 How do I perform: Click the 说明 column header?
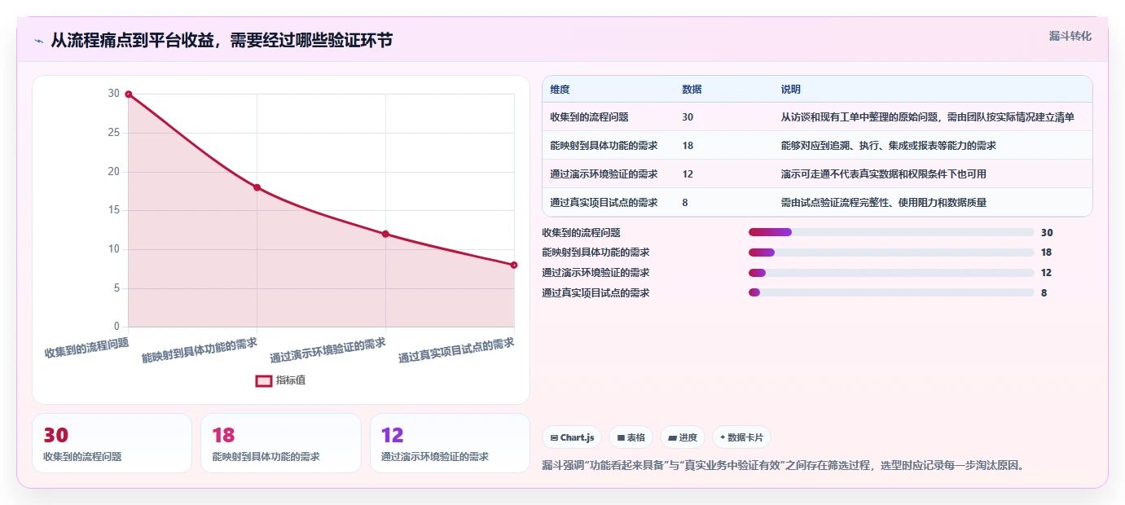(x=791, y=90)
